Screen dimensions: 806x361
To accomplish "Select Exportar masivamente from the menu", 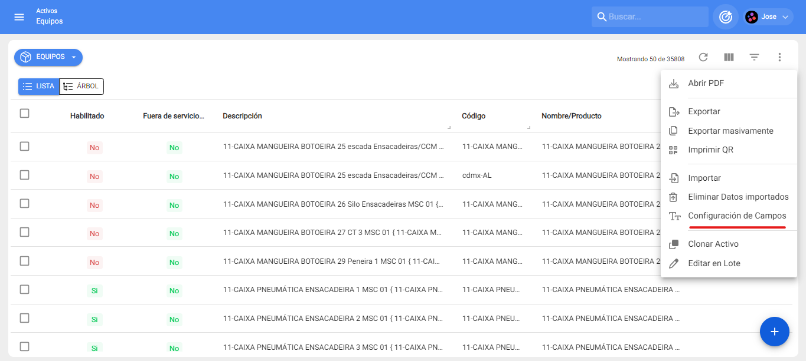I will (730, 131).
